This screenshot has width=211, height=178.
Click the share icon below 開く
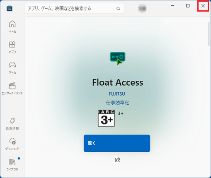118,160
